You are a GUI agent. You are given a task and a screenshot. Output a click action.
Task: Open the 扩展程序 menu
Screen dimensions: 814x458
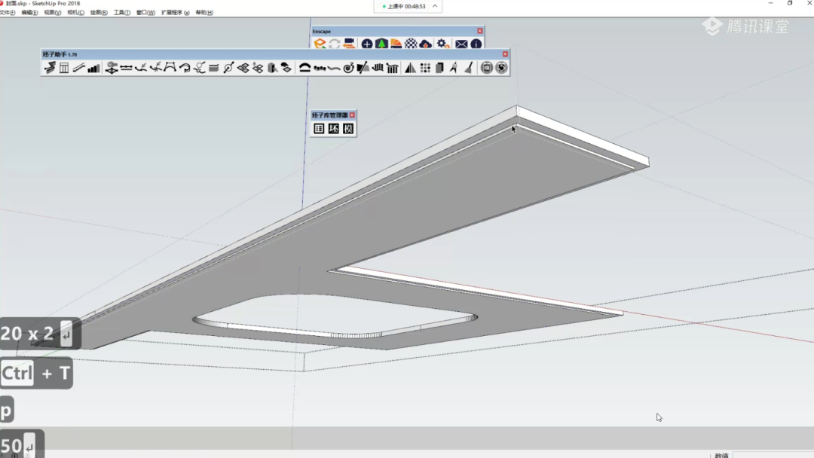pos(175,13)
